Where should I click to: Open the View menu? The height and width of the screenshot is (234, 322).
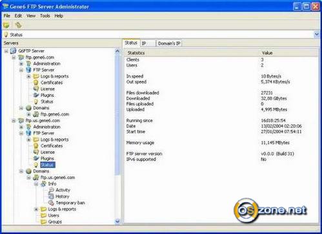[x=31, y=16]
